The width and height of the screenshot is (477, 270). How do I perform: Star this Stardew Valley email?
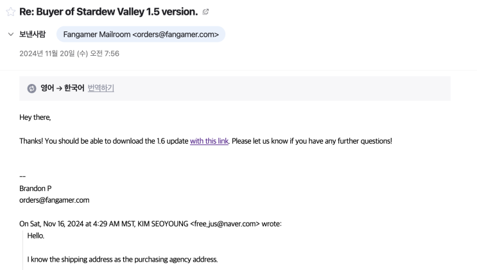click(10, 12)
